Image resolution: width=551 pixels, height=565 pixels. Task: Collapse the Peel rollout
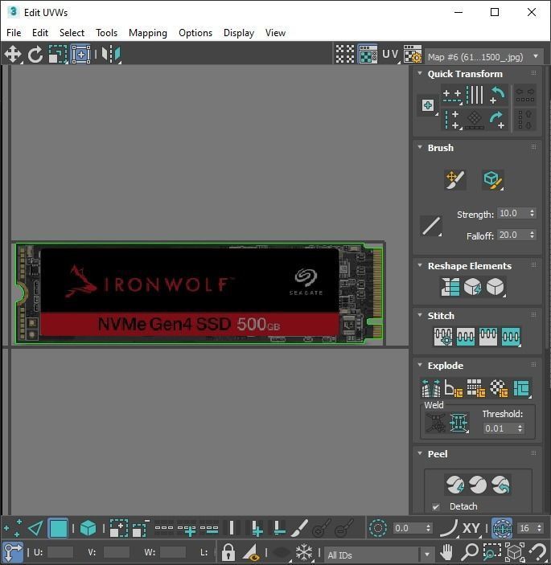[420, 453]
